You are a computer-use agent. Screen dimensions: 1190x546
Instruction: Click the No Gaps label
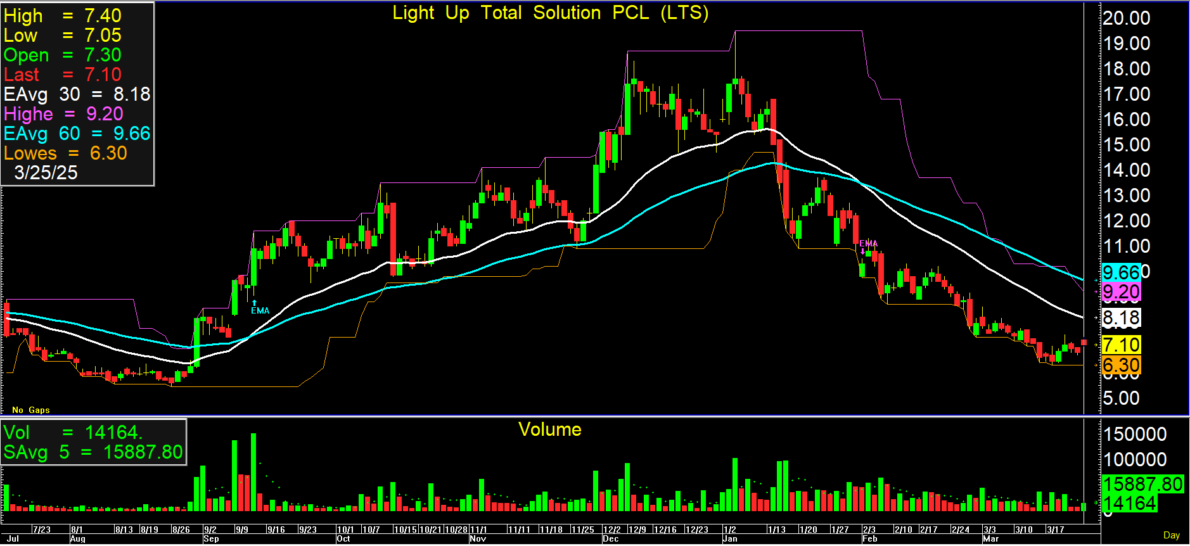[x=31, y=410]
